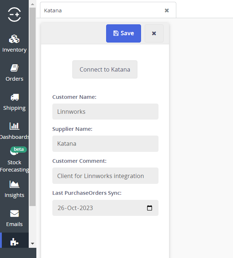Click the sidebar scroll down arrow
233x258 pixels.
(32, 243)
